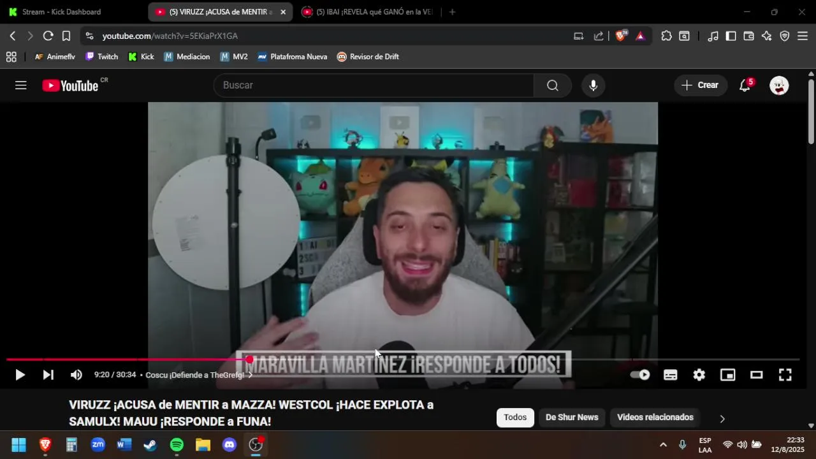The image size is (816, 459).
Task: Open Discord from the taskbar
Action: pyautogui.click(x=229, y=445)
